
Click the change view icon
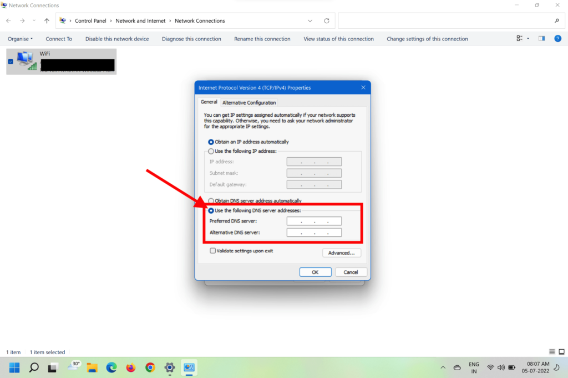point(519,38)
